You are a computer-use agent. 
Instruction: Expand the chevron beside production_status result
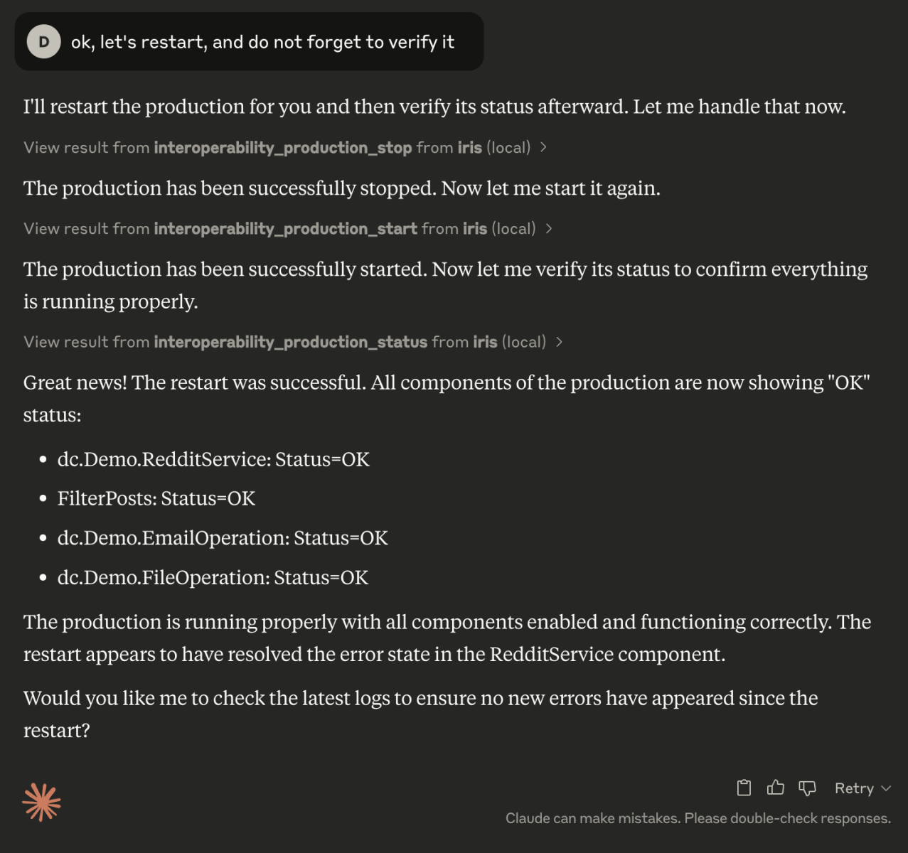[x=560, y=342]
